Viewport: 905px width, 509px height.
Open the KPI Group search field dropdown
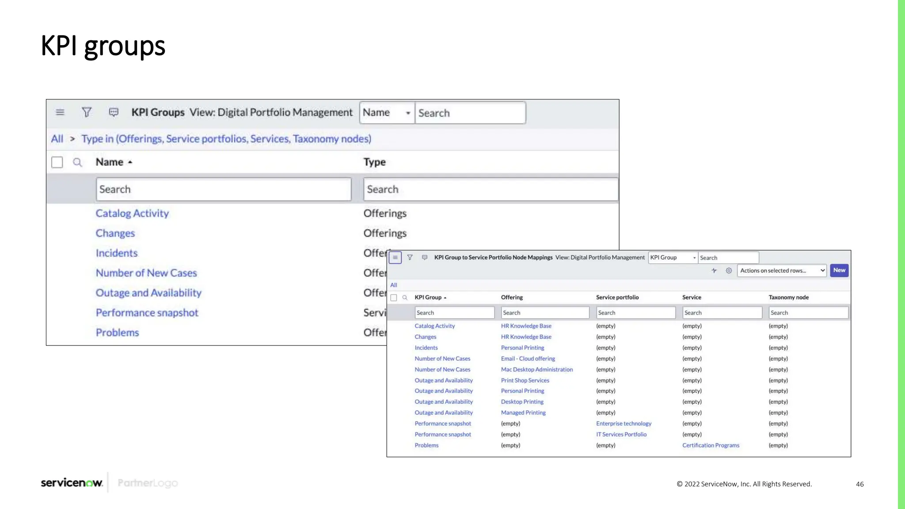pyautogui.click(x=673, y=258)
